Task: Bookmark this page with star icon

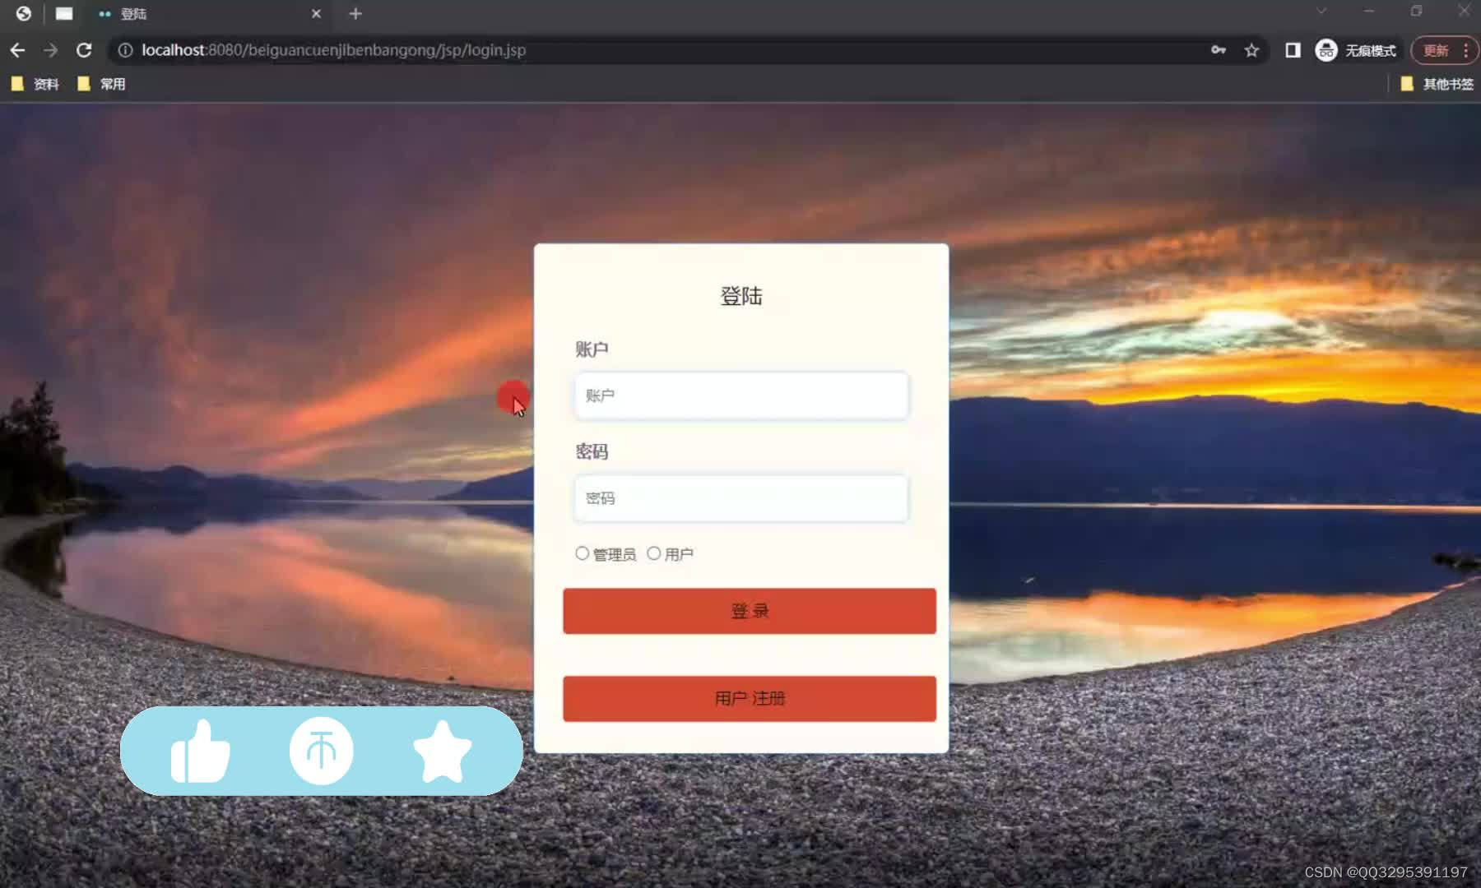Action: [x=1251, y=50]
